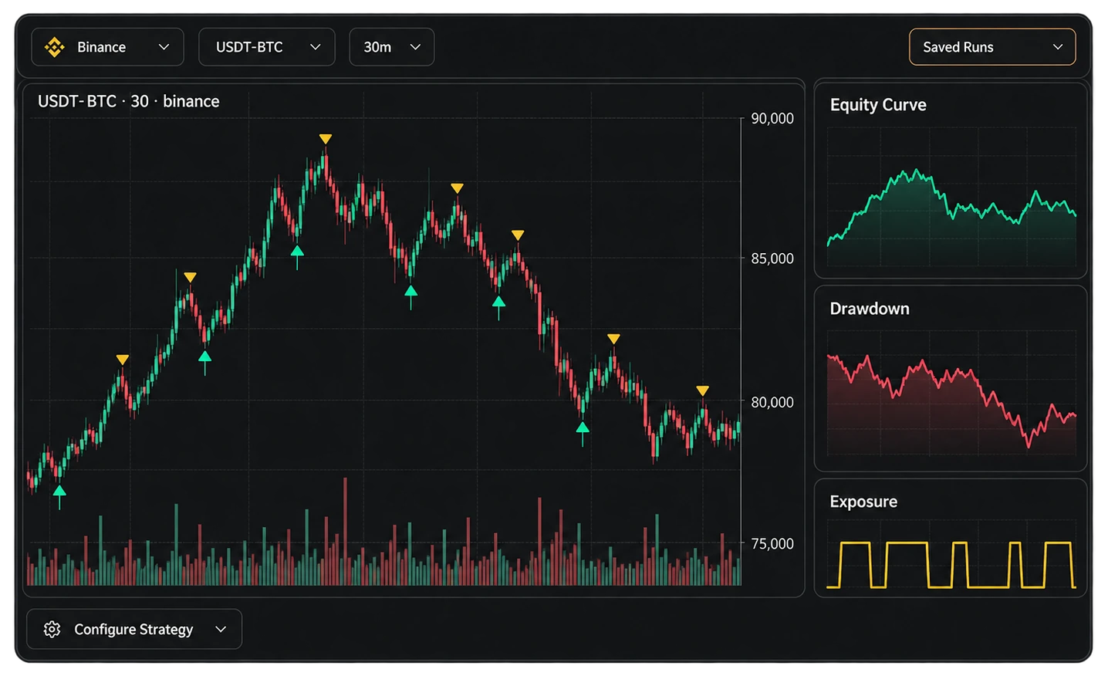Click the green buy arrow at the chart's far left

pyautogui.click(x=59, y=497)
